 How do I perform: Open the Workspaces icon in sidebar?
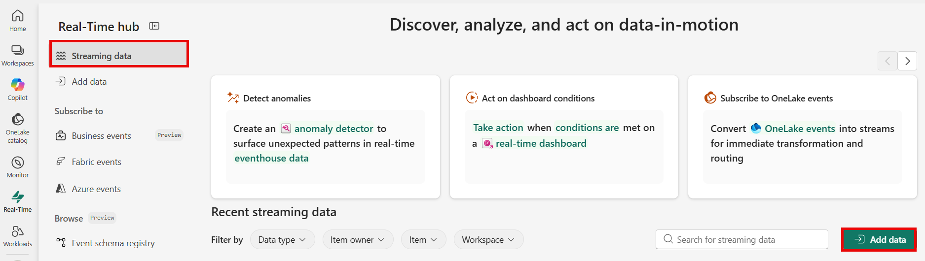click(x=18, y=55)
